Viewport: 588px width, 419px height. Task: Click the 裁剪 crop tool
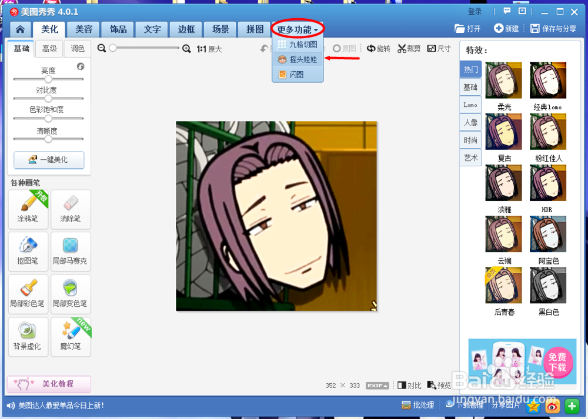click(x=409, y=48)
